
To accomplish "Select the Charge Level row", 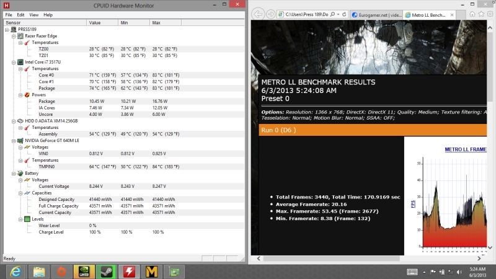I will (x=124, y=232).
